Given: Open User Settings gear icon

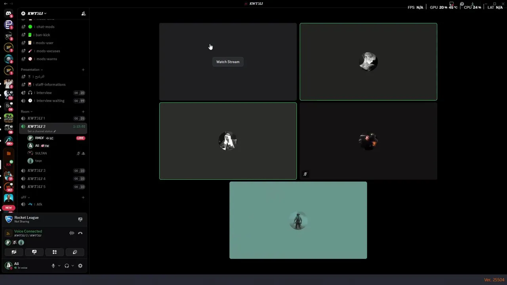Looking at the screenshot, I should point(80,266).
